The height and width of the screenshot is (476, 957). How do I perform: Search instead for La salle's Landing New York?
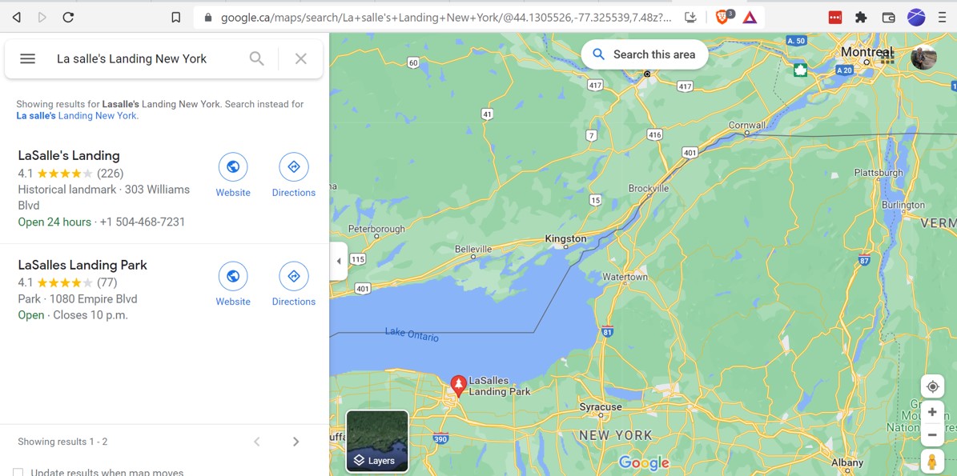click(x=77, y=116)
